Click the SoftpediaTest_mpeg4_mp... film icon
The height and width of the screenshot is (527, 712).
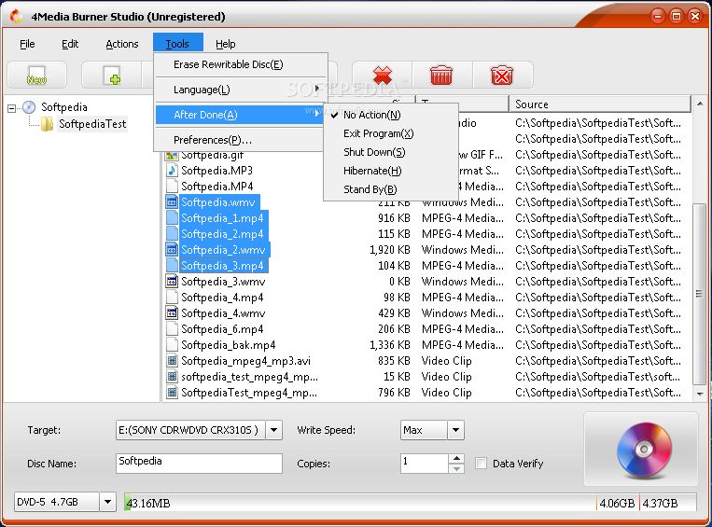[172, 393]
